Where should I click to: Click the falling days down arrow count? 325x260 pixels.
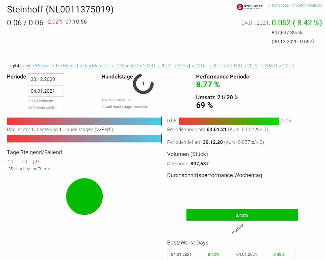pyautogui.click(x=35, y=162)
